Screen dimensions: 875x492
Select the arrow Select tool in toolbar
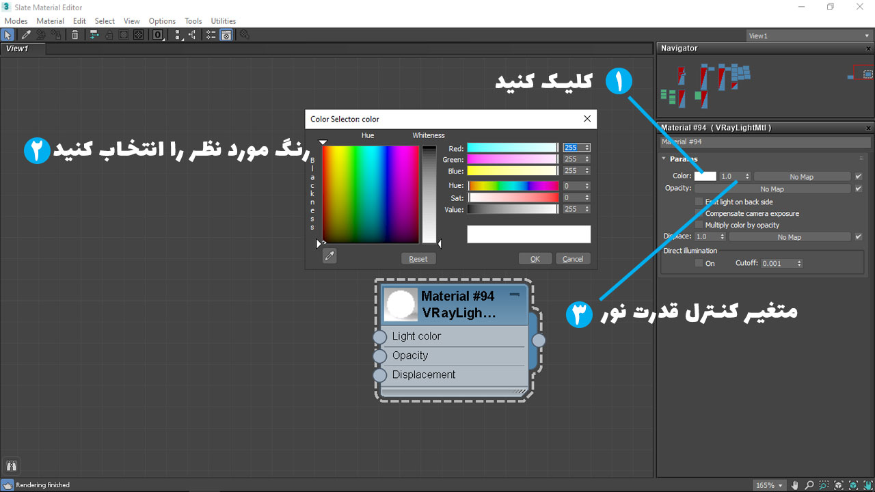click(8, 35)
